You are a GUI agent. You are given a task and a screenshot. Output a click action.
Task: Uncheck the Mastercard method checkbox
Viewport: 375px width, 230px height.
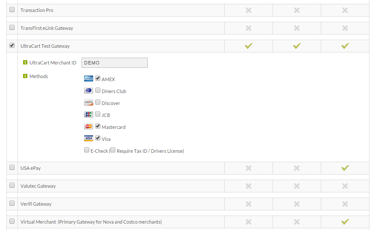point(98,126)
